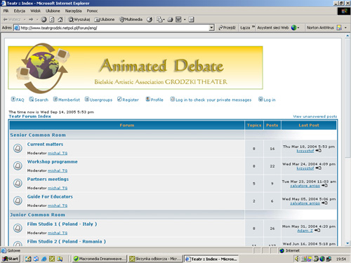Open the Norton AntiVirus dropdown arrow

click(x=345, y=28)
